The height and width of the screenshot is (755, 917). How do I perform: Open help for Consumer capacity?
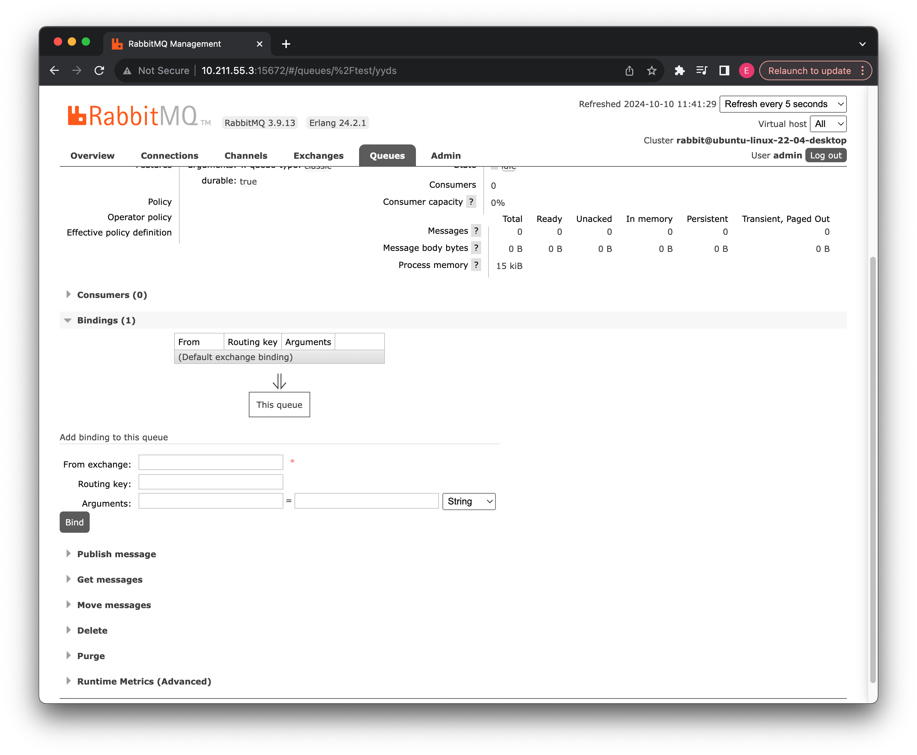click(x=471, y=202)
